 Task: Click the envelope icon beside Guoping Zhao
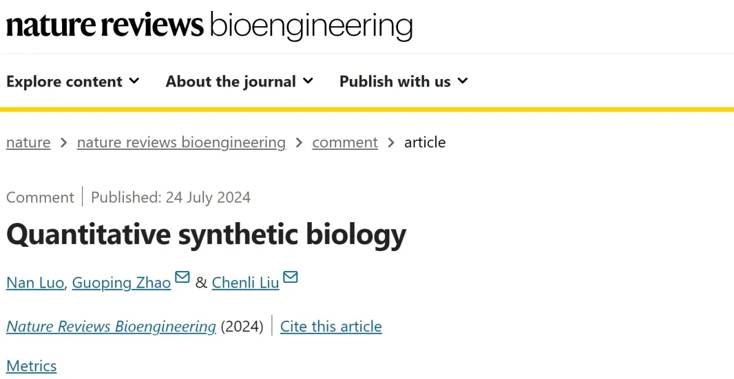[x=182, y=277]
